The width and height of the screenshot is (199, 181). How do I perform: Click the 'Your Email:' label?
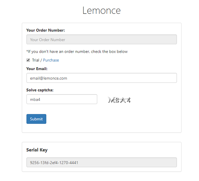point(37,69)
